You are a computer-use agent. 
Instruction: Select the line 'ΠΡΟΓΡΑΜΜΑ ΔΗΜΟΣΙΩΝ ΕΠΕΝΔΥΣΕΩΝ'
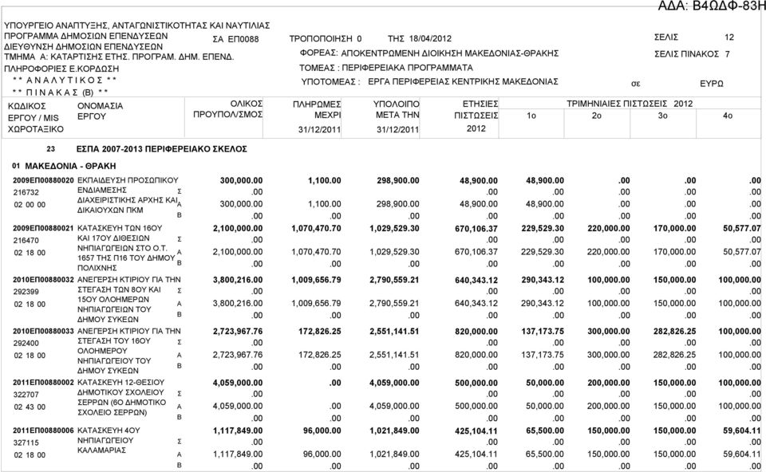point(86,36)
